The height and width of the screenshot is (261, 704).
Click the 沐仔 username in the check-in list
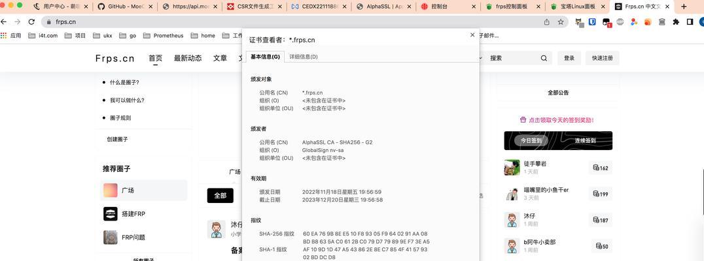[x=529, y=216]
